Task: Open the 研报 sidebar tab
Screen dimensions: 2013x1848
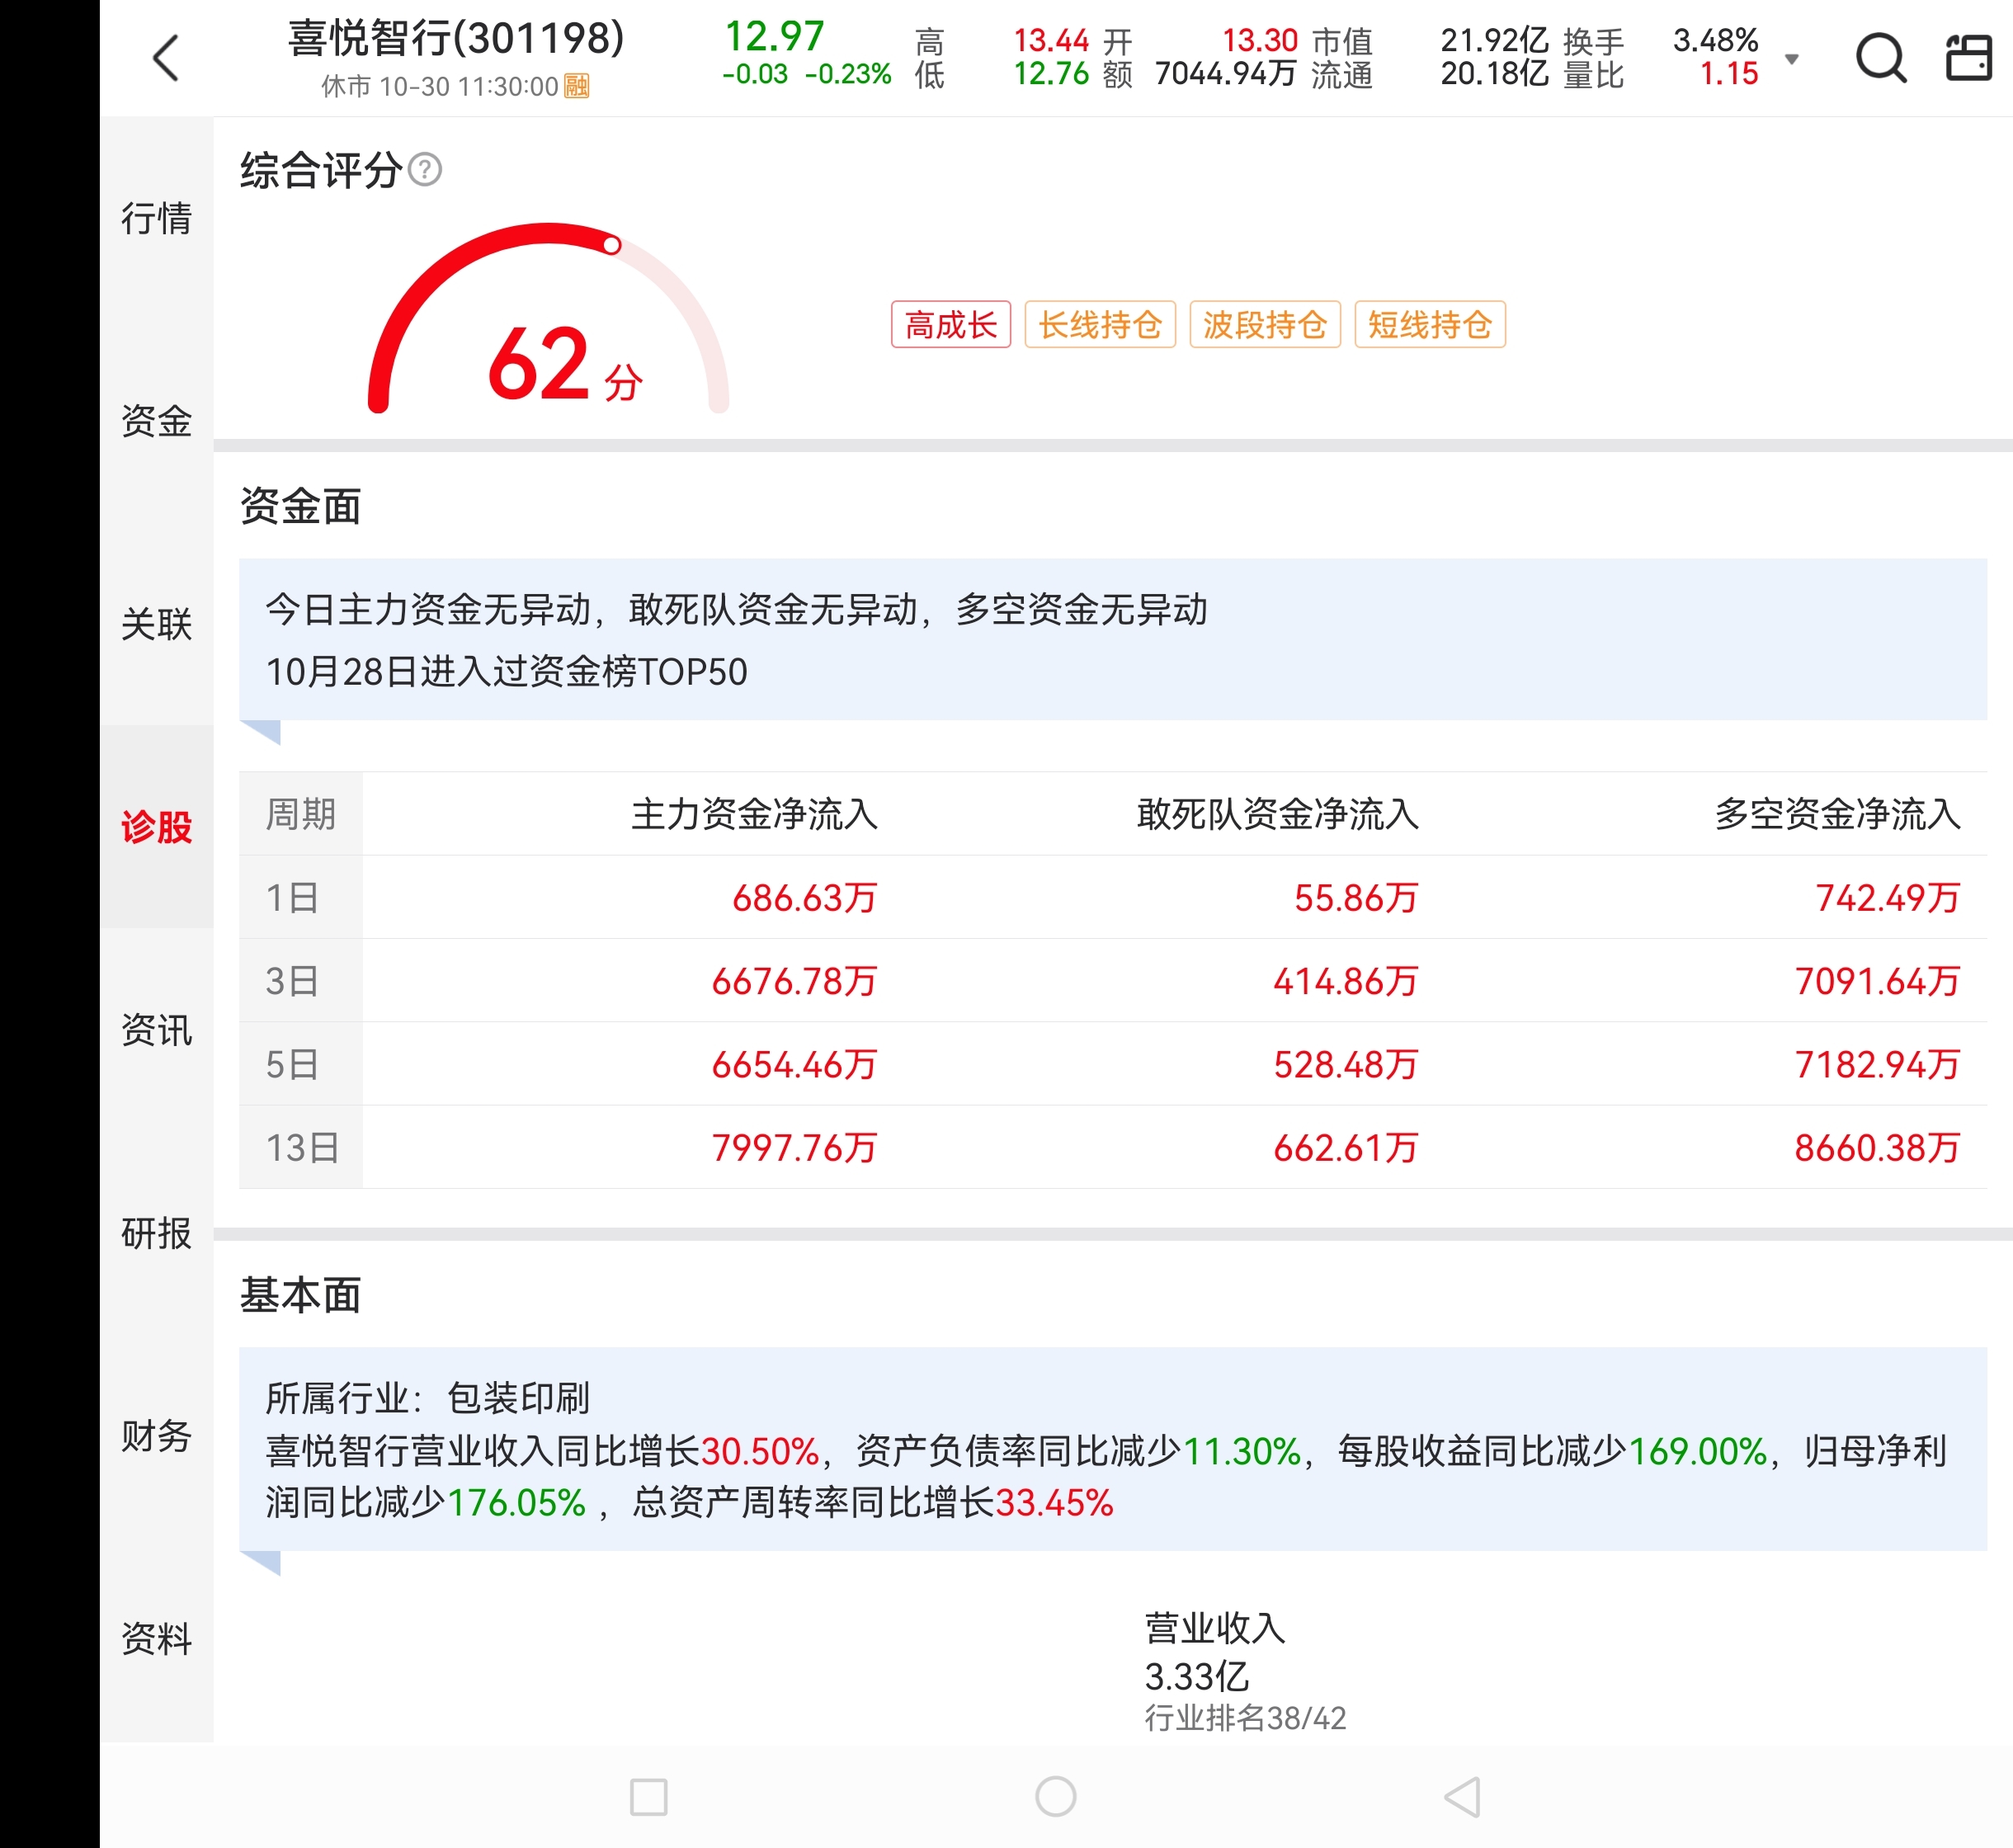Action: (156, 1233)
